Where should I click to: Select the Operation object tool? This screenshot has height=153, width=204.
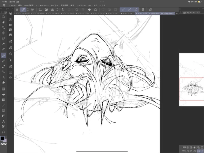point(4,28)
